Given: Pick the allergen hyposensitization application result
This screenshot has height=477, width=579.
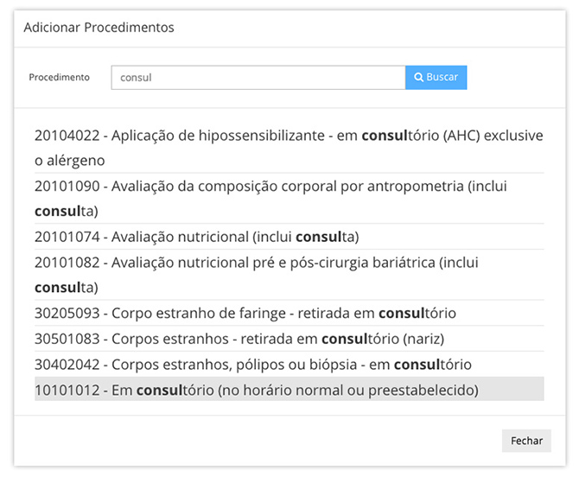Looking at the screenshot, I should [289, 148].
